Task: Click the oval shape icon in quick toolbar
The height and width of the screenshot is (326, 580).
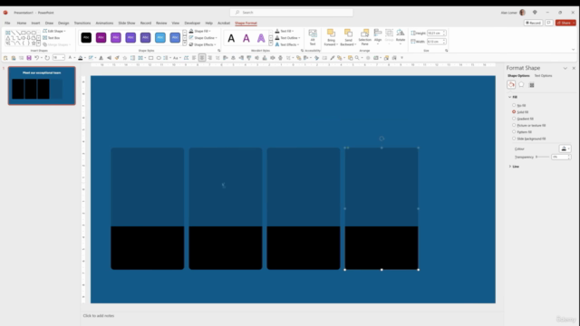Action: point(159,58)
